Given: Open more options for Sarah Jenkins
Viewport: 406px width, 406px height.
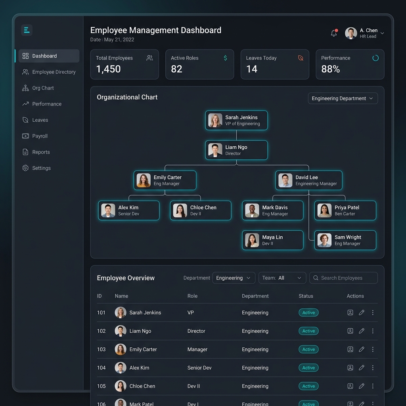Looking at the screenshot, I should 373,312.
